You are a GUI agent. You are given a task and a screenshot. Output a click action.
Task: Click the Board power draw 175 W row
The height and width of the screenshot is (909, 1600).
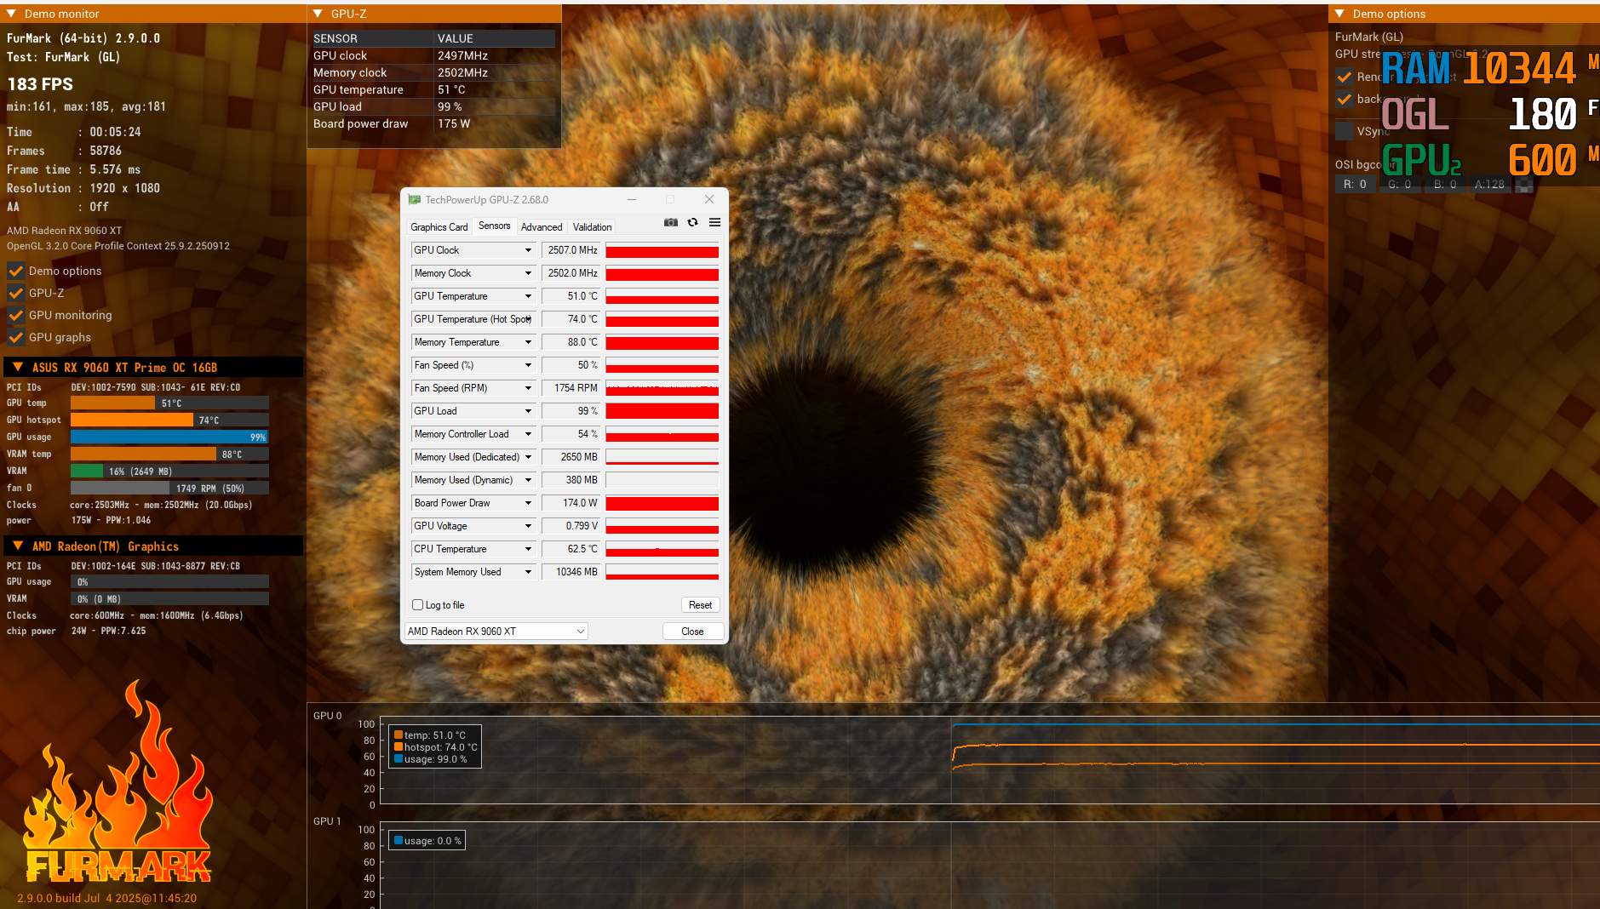point(433,123)
